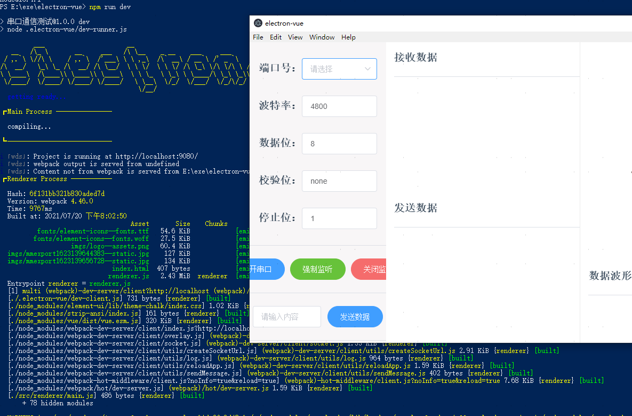Open the Edit menu

tap(276, 37)
